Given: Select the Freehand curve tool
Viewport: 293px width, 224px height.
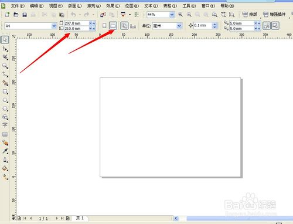Looking at the screenshot, I should tap(5, 74).
